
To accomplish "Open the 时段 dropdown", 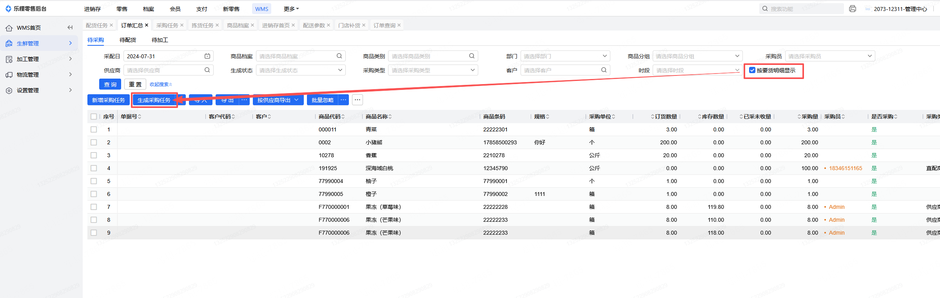I will [698, 70].
